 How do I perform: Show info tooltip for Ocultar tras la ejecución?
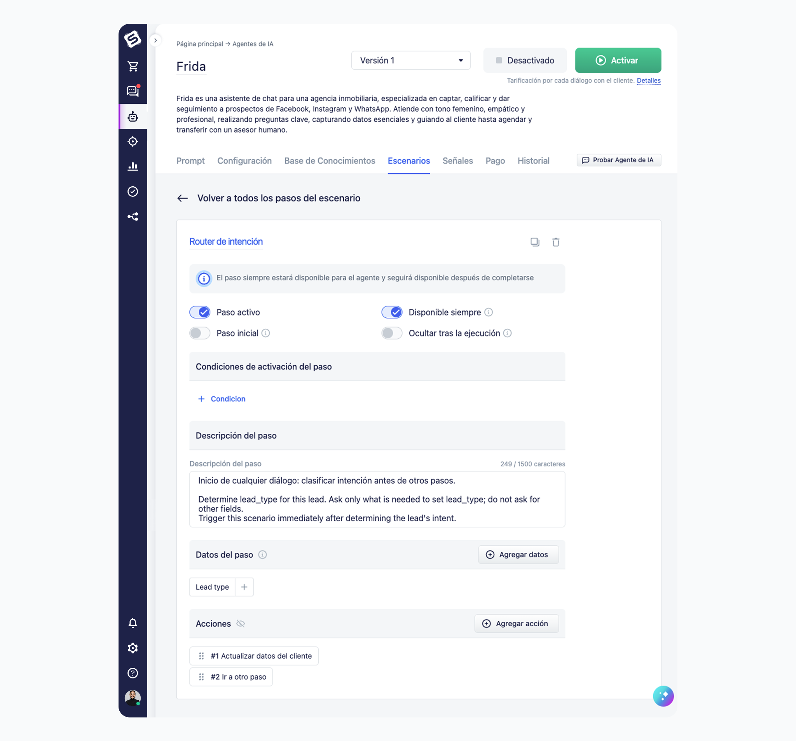point(507,333)
